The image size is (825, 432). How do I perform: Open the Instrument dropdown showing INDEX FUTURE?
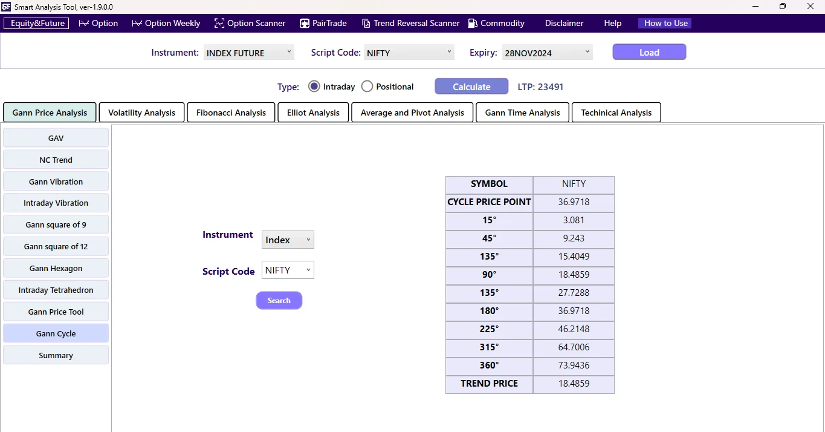248,52
